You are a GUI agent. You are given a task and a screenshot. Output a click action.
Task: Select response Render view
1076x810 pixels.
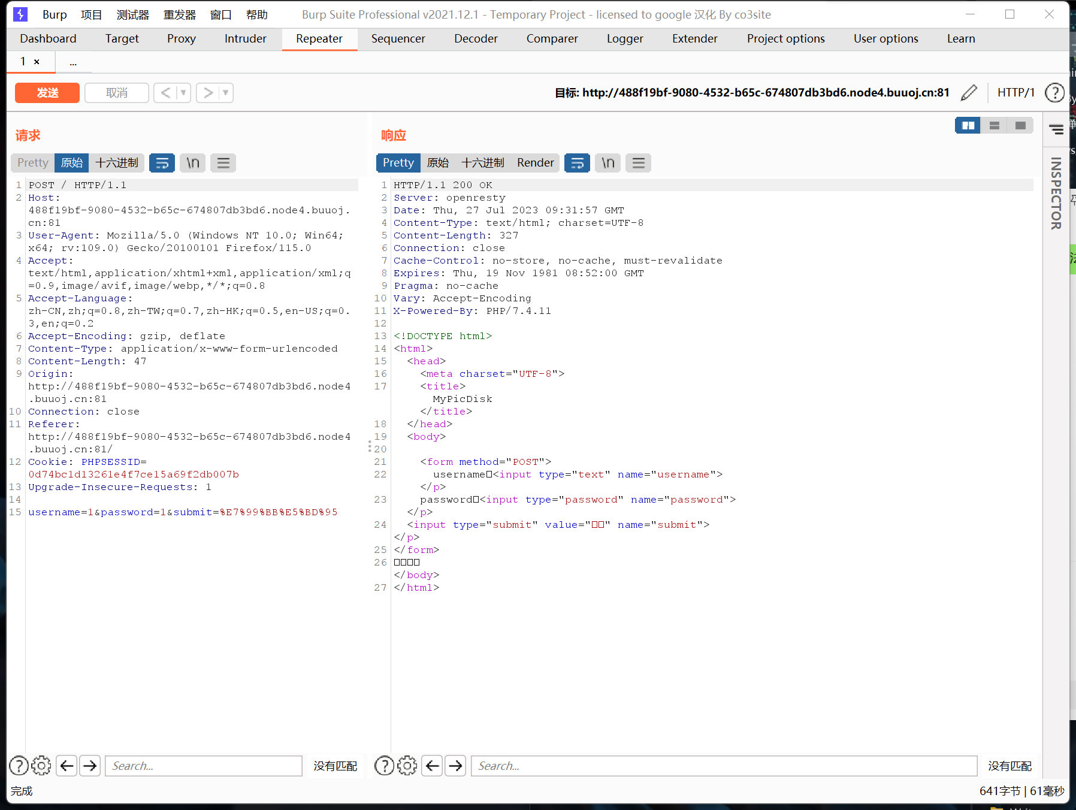[536, 163]
